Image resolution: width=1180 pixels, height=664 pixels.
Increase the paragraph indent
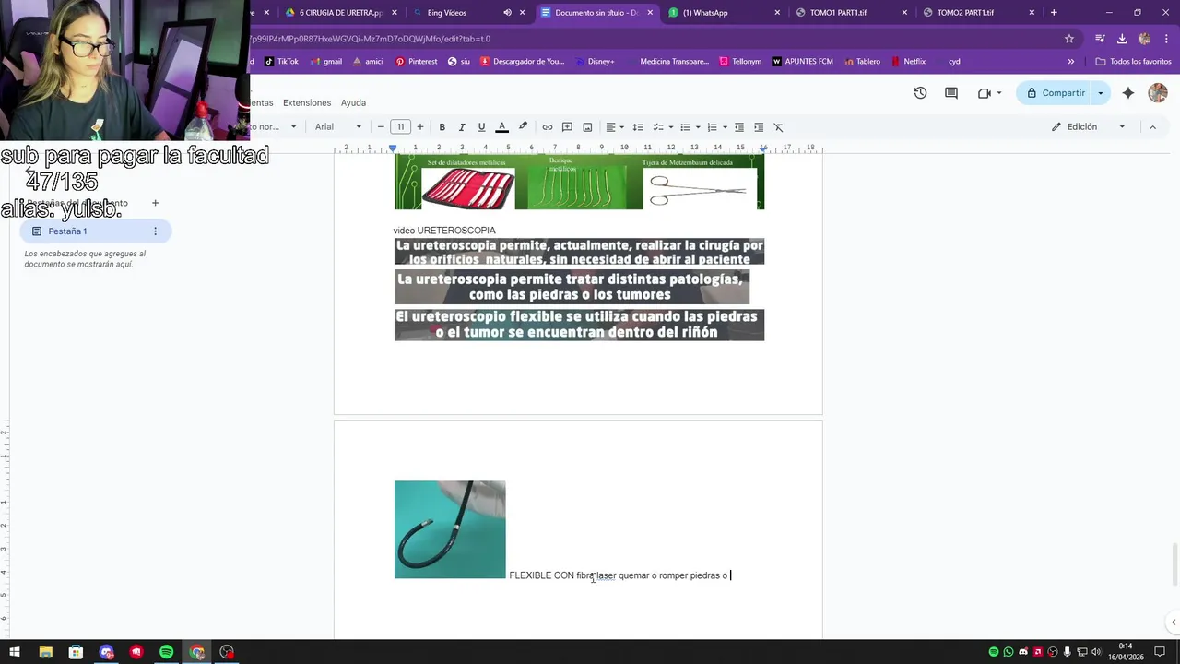pyautogui.click(x=759, y=127)
